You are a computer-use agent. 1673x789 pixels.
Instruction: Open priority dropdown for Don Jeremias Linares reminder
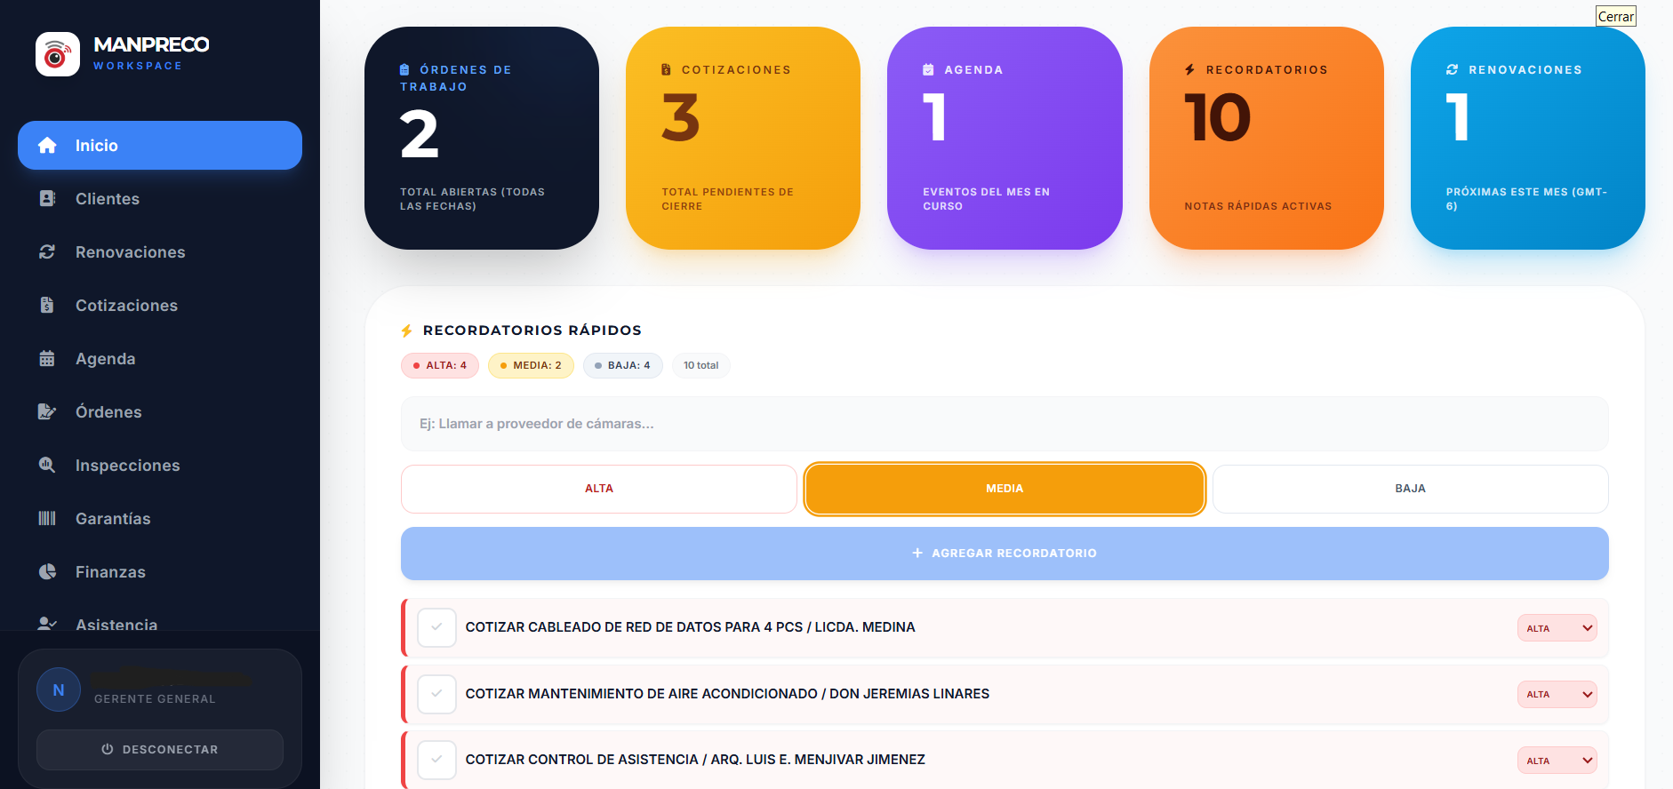coord(1557,694)
